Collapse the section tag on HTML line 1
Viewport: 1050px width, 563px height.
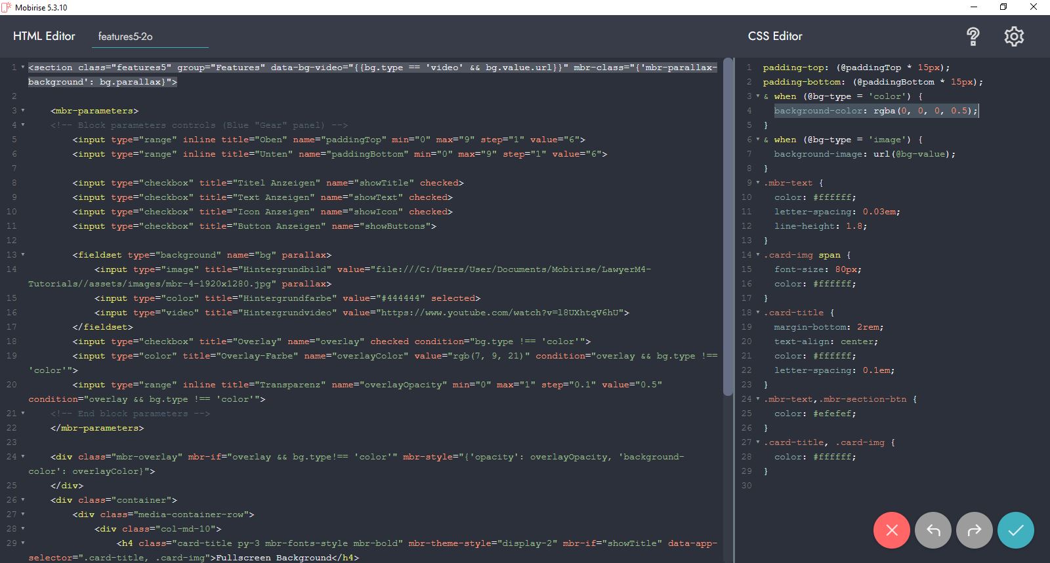[x=23, y=68]
